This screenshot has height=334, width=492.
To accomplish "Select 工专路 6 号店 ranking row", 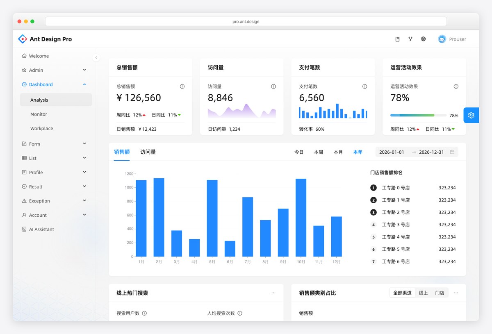I will coord(413,261).
